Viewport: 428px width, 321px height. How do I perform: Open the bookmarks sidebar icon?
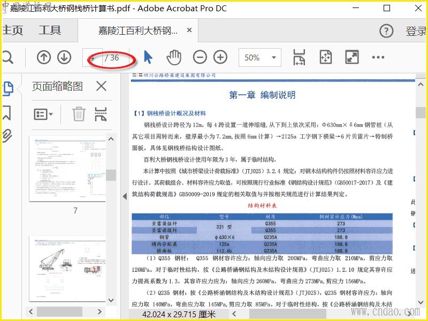(x=7, y=113)
